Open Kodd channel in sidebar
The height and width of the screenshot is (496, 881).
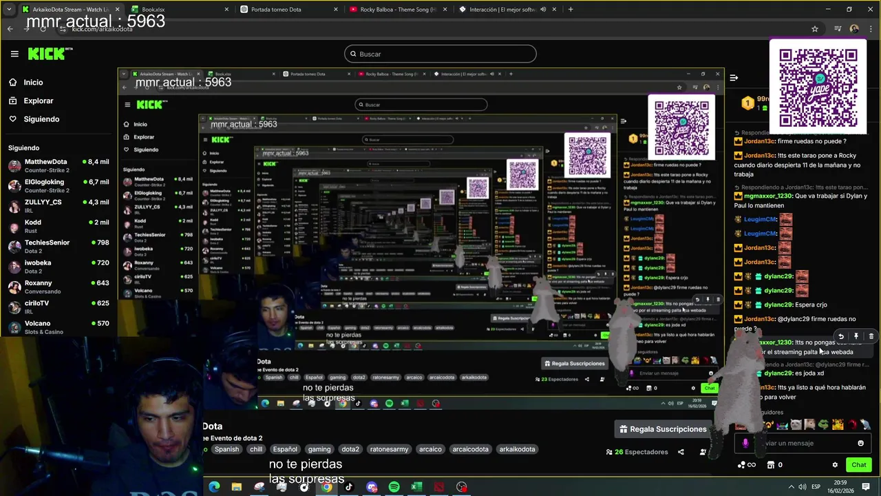click(x=59, y=226)
